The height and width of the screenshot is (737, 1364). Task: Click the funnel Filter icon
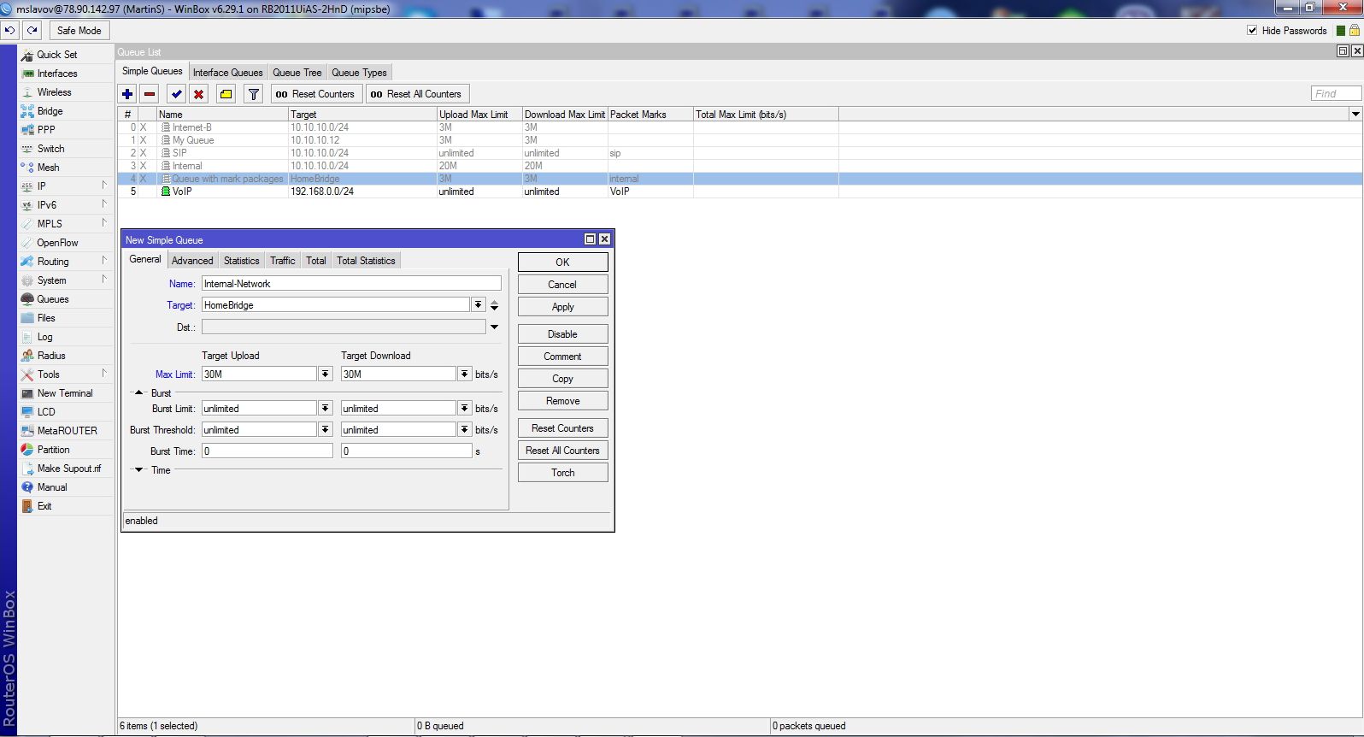[253, 94]
